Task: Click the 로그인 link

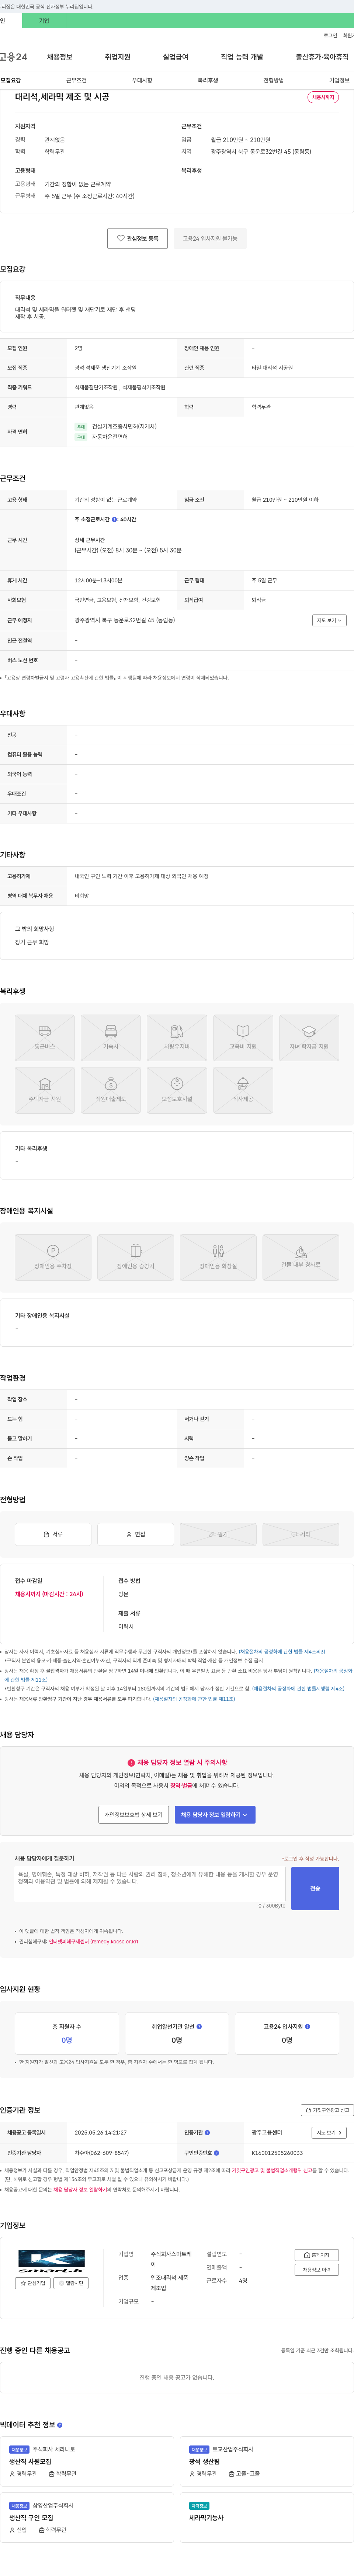Action: click(330, 35)
